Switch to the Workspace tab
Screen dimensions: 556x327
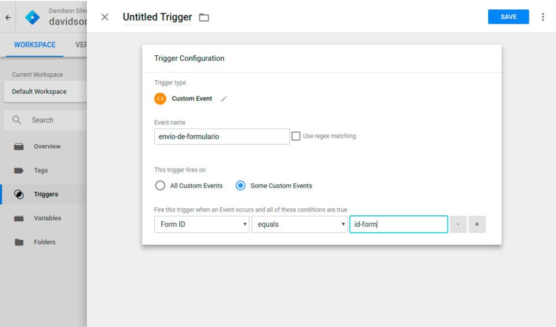coord(34,44)
